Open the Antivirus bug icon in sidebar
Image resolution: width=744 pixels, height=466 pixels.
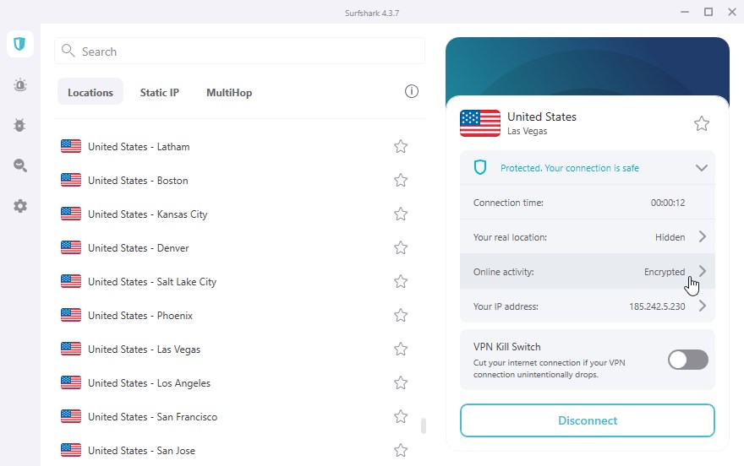click(x=20, y=125)
